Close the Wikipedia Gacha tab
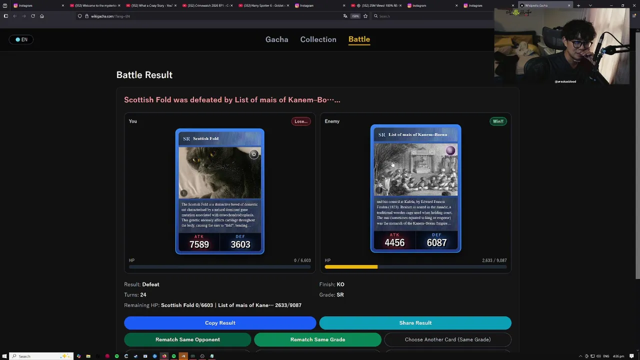The width and height of the screenshot is (640, 360). point(569,5)
